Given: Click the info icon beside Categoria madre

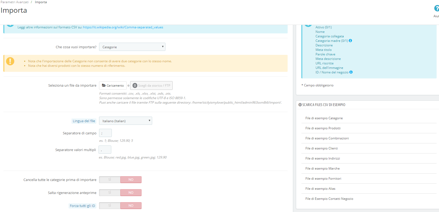Looking at the screenshot, I should [x=350, y=41].
